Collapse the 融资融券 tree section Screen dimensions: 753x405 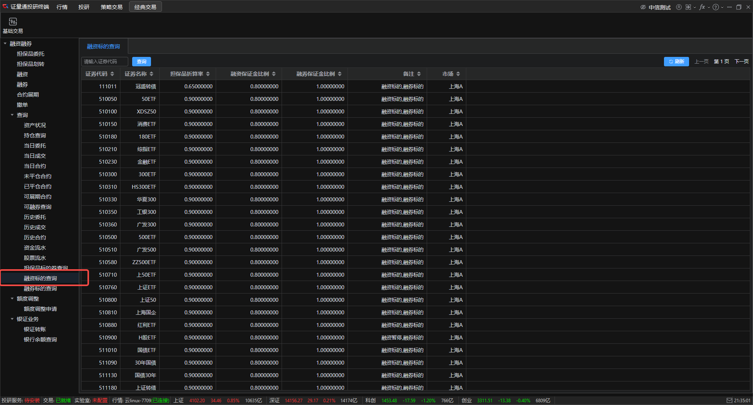pyautogui.click(x=5, y=44)
